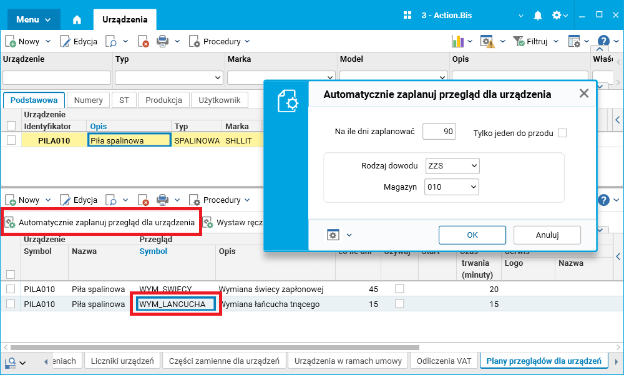Expand the arrow next to the dialog settings icon
The image size is (624, 375).
pyautogui.click(x=349, y=235)
